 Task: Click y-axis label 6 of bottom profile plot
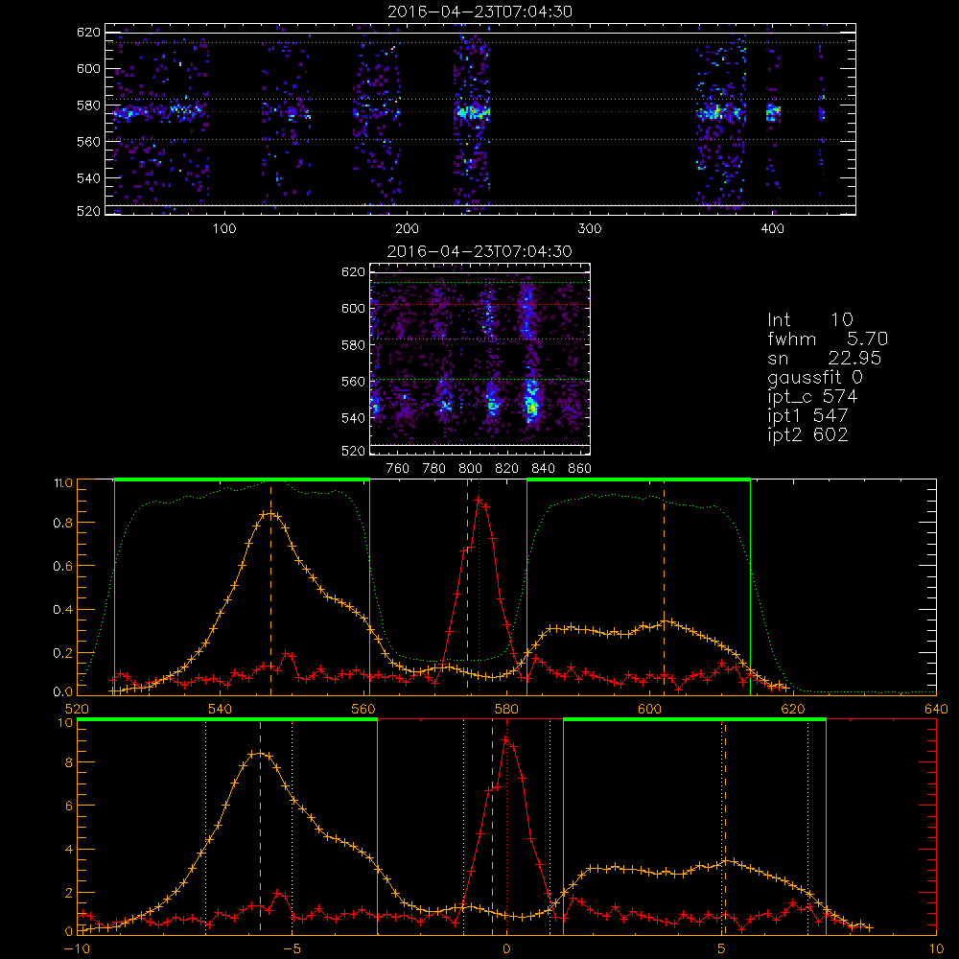tap(68, 807)
